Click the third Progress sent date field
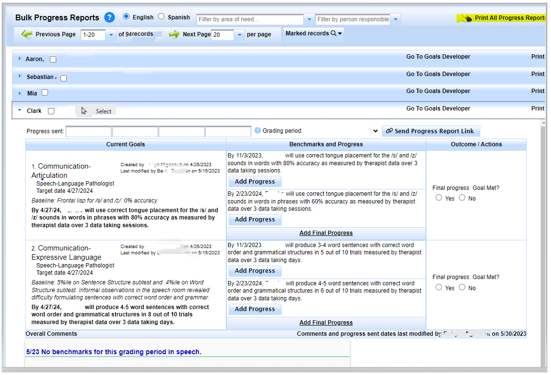This screenshot has height=375, width=551. (x=182, y=131)
